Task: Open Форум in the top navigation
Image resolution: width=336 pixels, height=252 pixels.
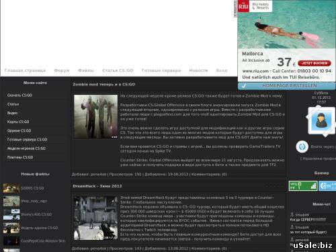Action: point(62,71)
